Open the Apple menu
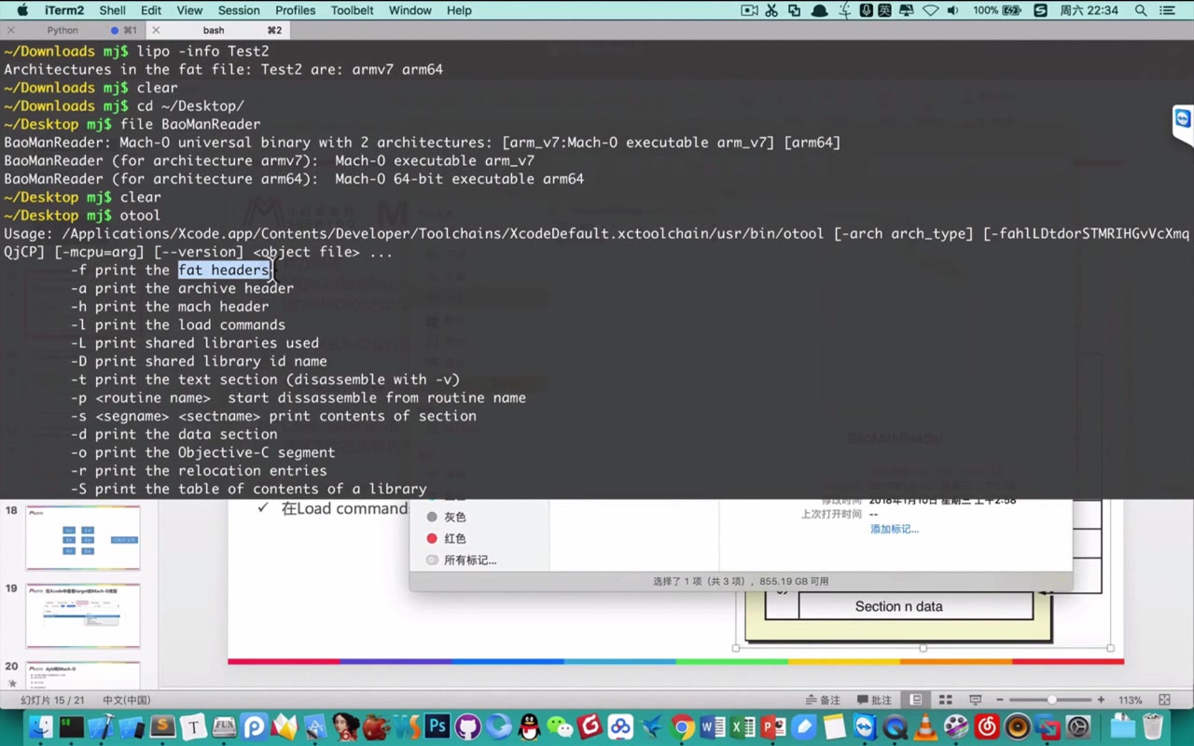Screen dimensions: 1194x746 point(22,10)
